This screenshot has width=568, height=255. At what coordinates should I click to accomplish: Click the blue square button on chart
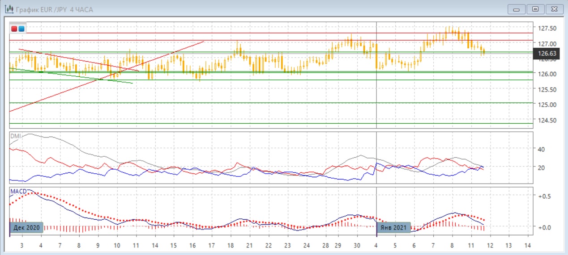coord(21,29)
